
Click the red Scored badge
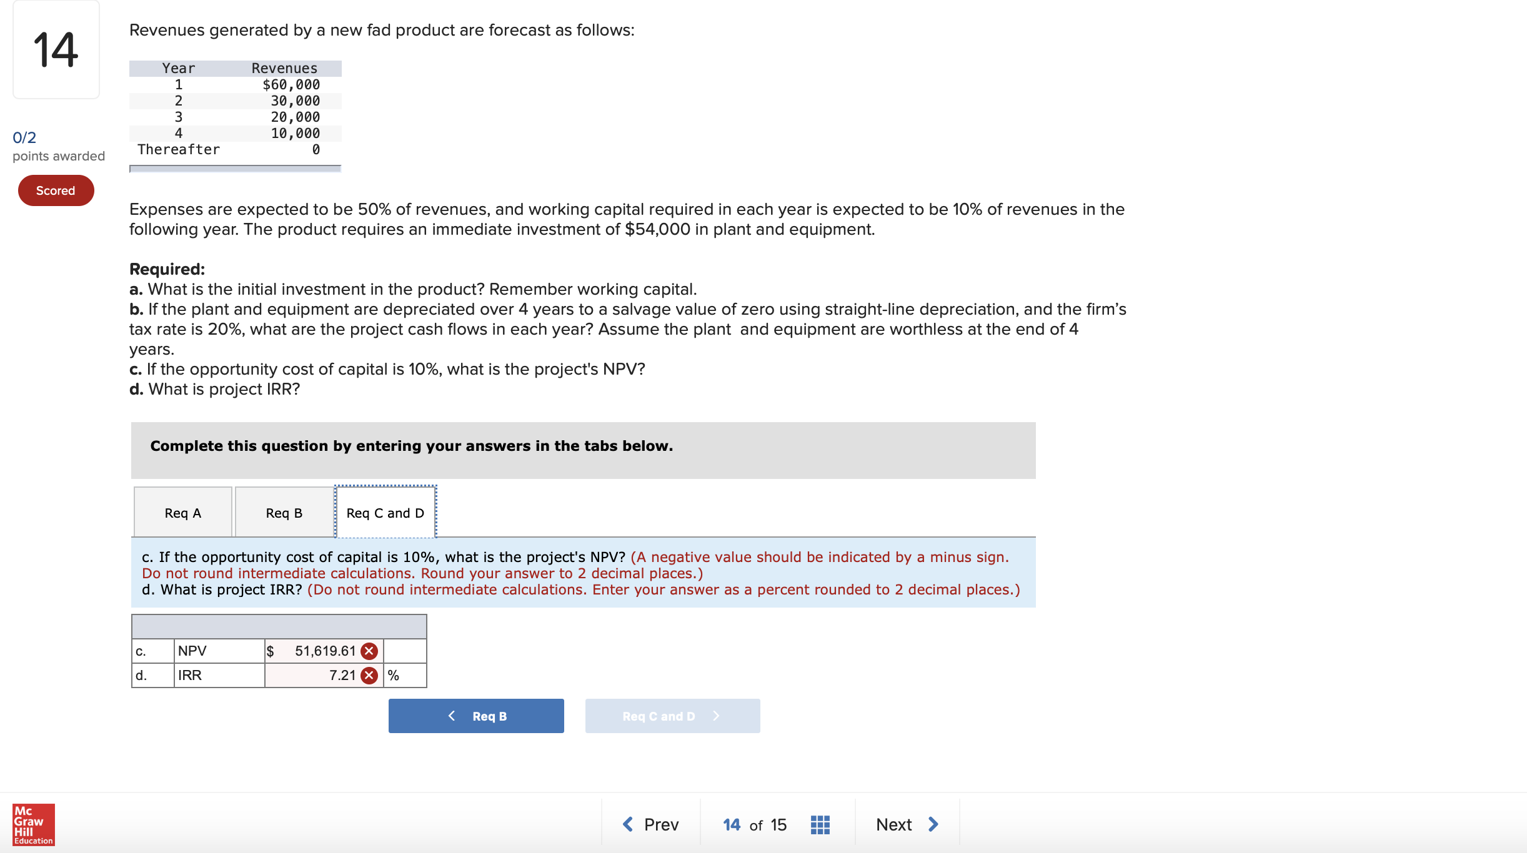56,190
